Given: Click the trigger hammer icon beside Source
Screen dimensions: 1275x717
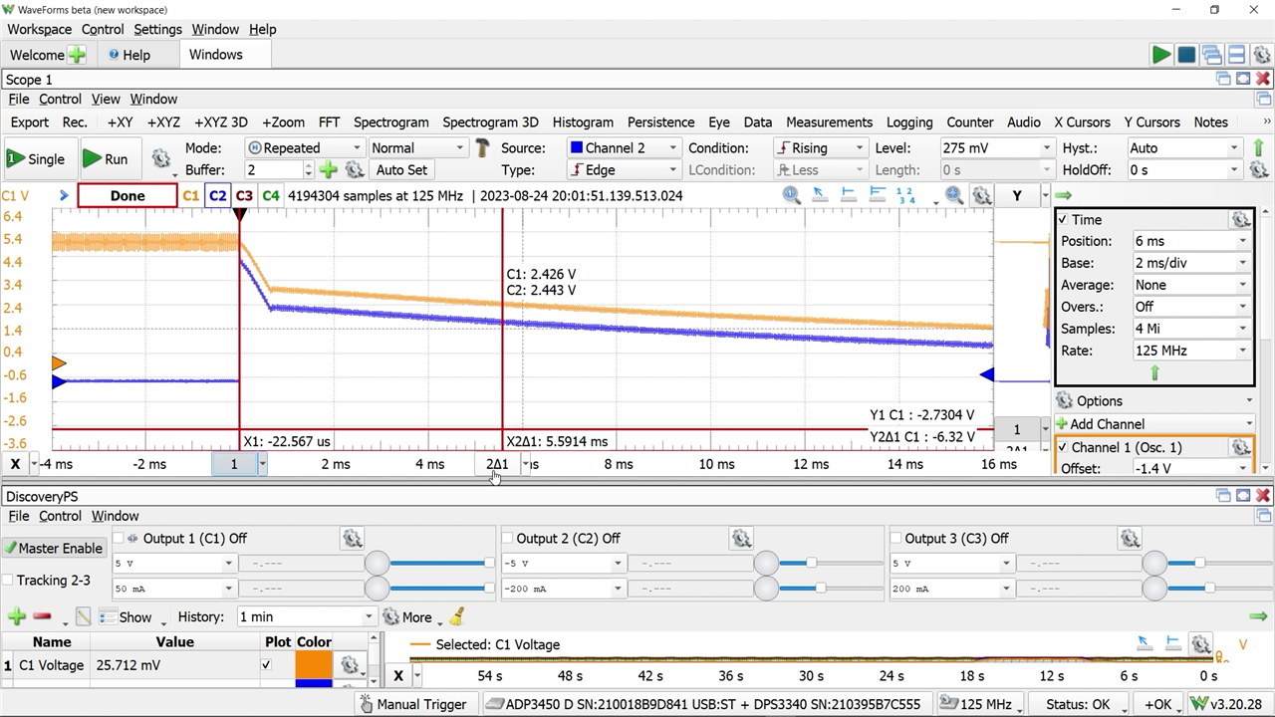Looking at the screenshot, I should tap(482, 148).
